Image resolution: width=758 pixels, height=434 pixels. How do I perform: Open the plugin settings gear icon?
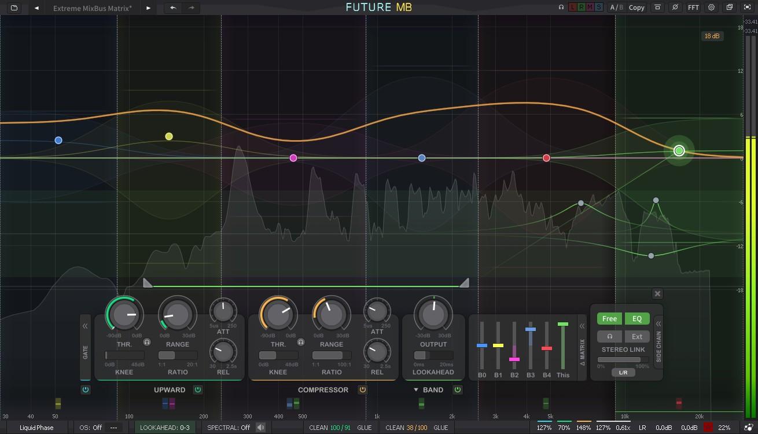click(711, 7)
